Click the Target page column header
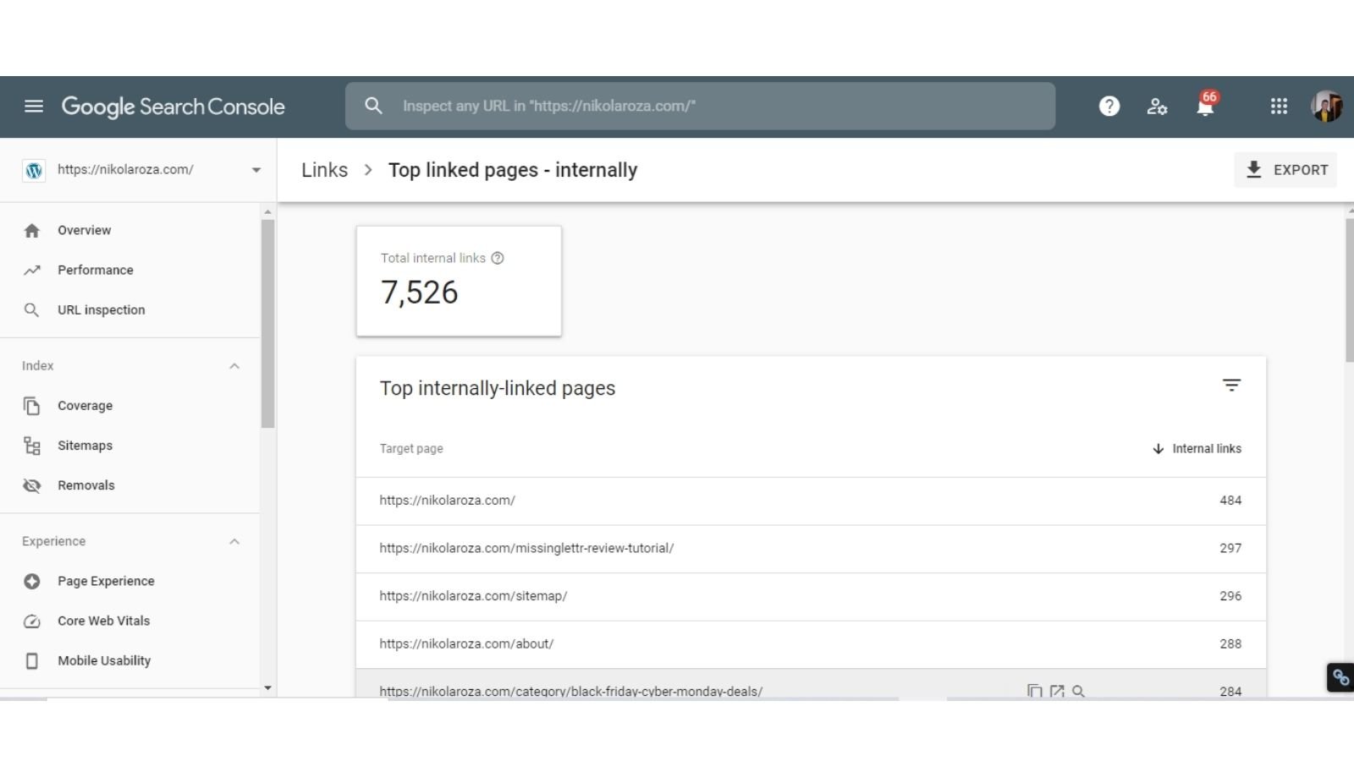 pos(411,449)
